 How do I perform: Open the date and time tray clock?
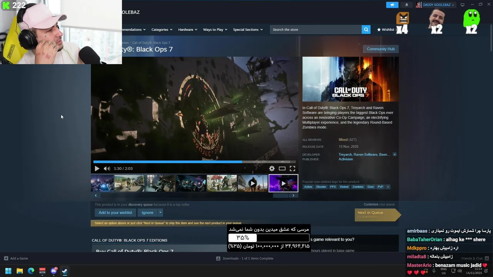tap(474, 271)
